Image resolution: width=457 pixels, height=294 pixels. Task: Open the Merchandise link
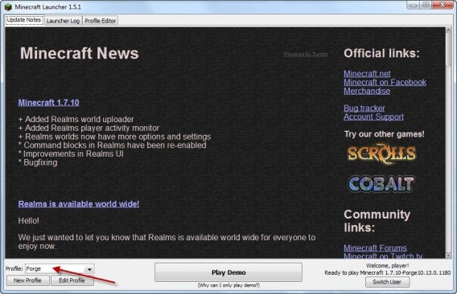tap(367, 91)
